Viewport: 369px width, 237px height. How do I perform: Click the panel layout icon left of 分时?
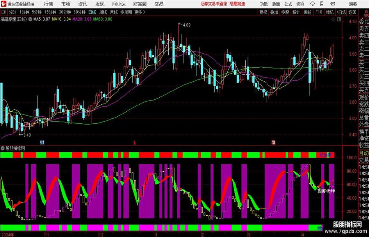(x=3, y=12)
